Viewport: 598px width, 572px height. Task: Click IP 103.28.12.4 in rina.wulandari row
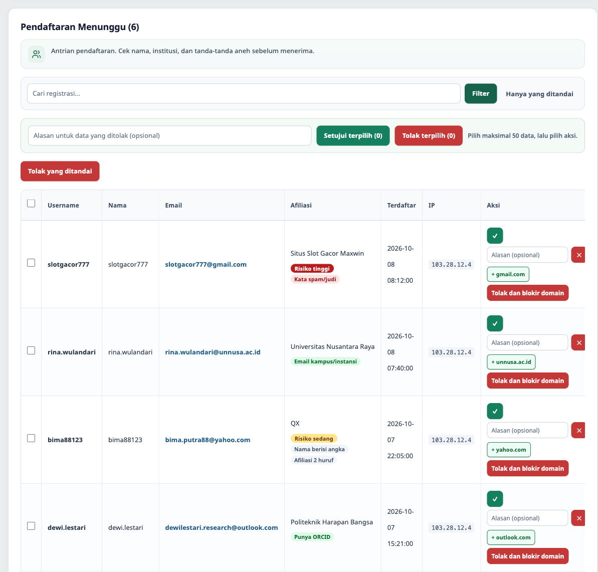click(451, 352)
